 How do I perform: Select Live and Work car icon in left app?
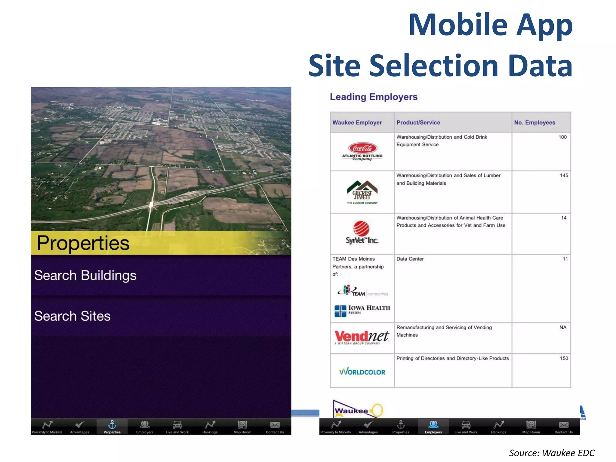pyautogui.click(x=177, y=425)
